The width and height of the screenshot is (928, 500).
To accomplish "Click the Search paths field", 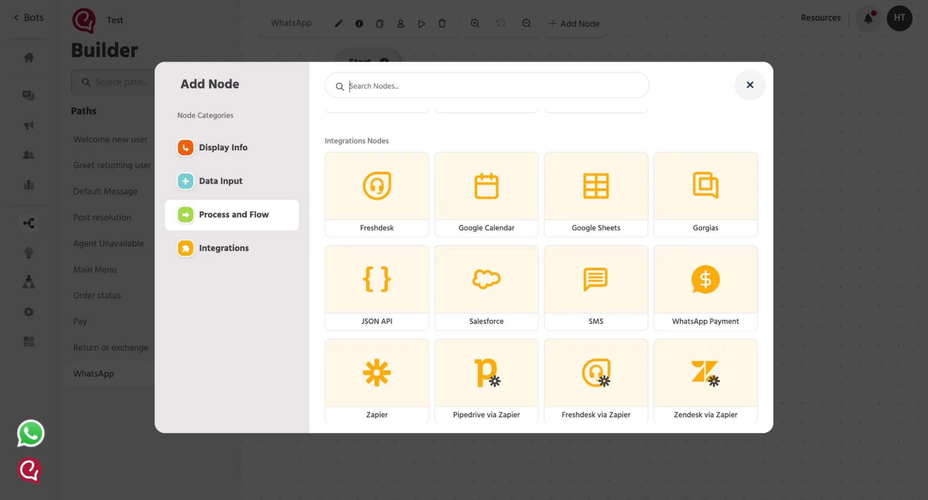I will [x=113, y=82].
